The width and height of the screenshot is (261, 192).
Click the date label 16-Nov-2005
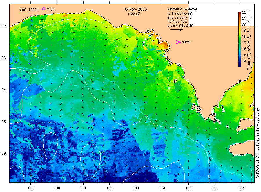pyautogui.click(x=135, y=9)
